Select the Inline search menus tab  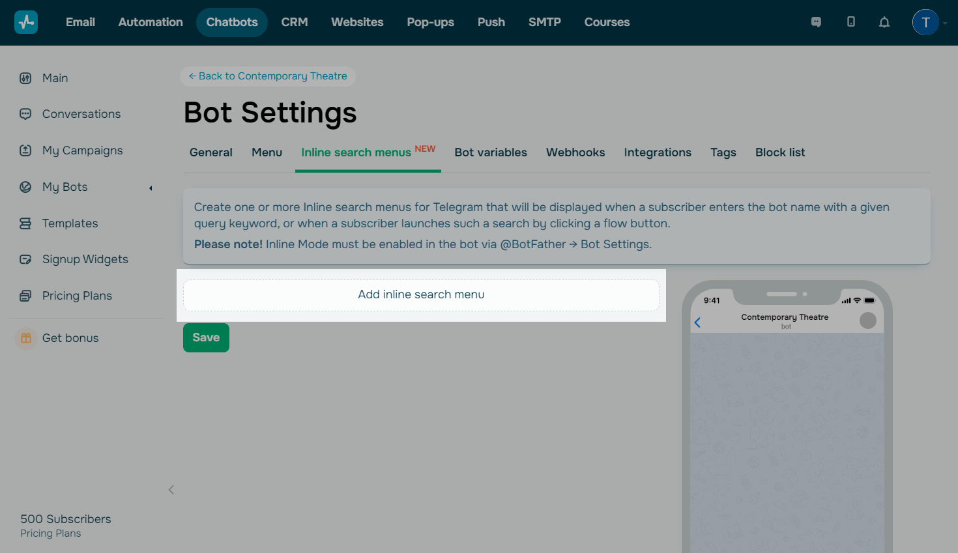[x=368, y=152]
